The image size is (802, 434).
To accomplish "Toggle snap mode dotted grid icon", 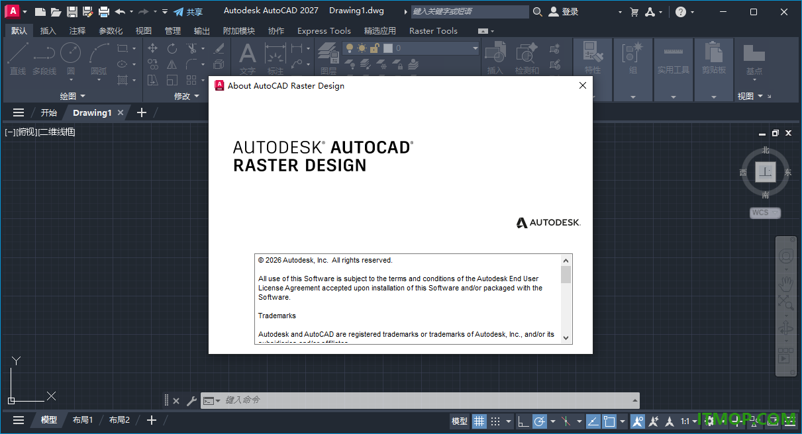I will 495,421.
